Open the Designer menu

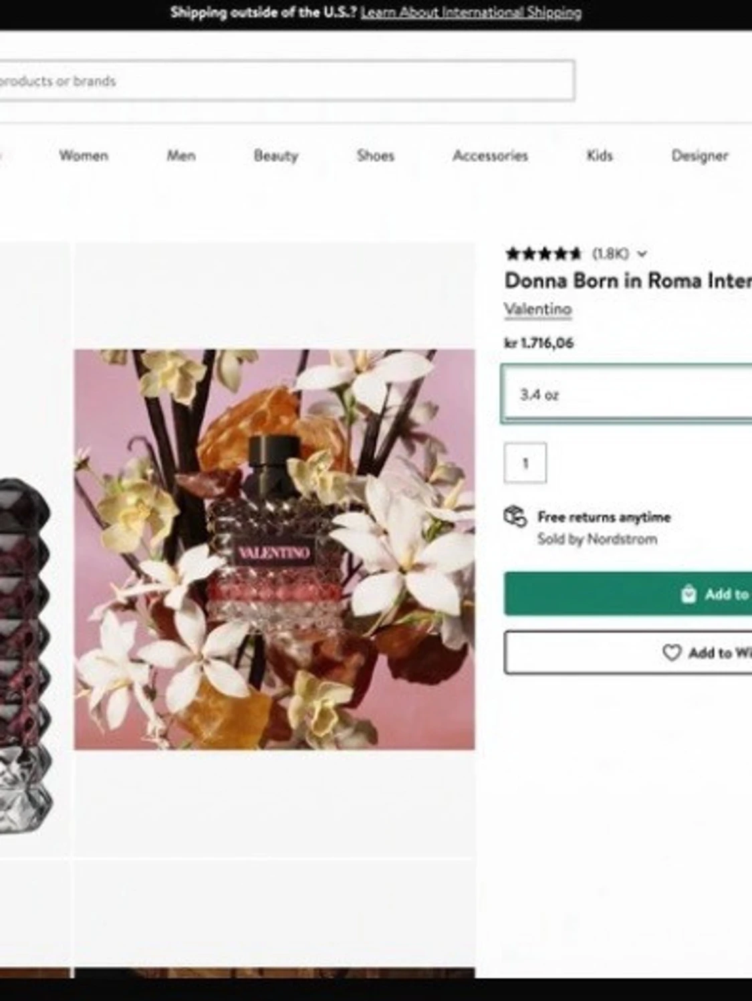699,156
